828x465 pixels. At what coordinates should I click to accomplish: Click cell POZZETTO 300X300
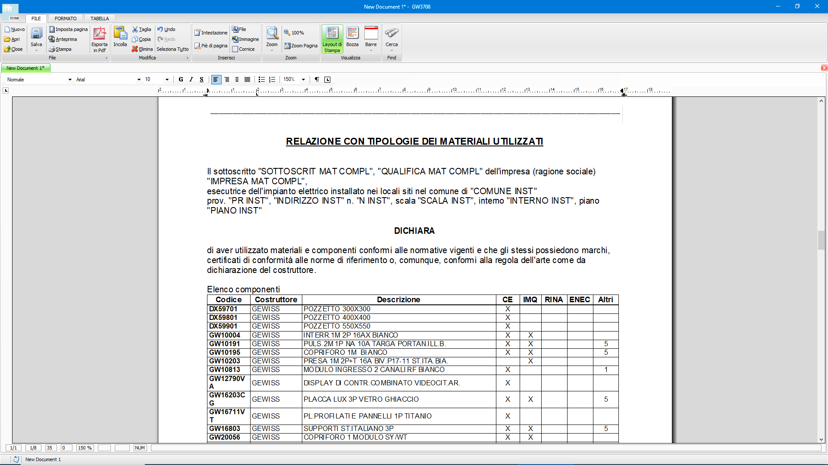click(399, 309)
